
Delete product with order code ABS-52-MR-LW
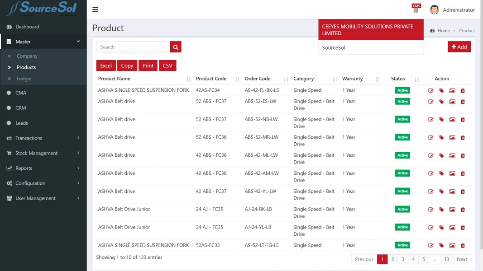click(463, 138)
